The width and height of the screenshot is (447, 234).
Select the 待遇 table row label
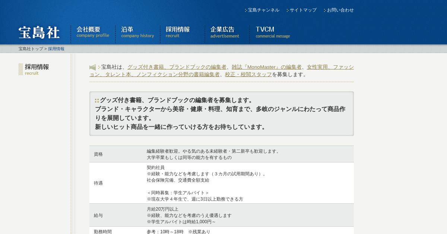(x=98, y=183)
